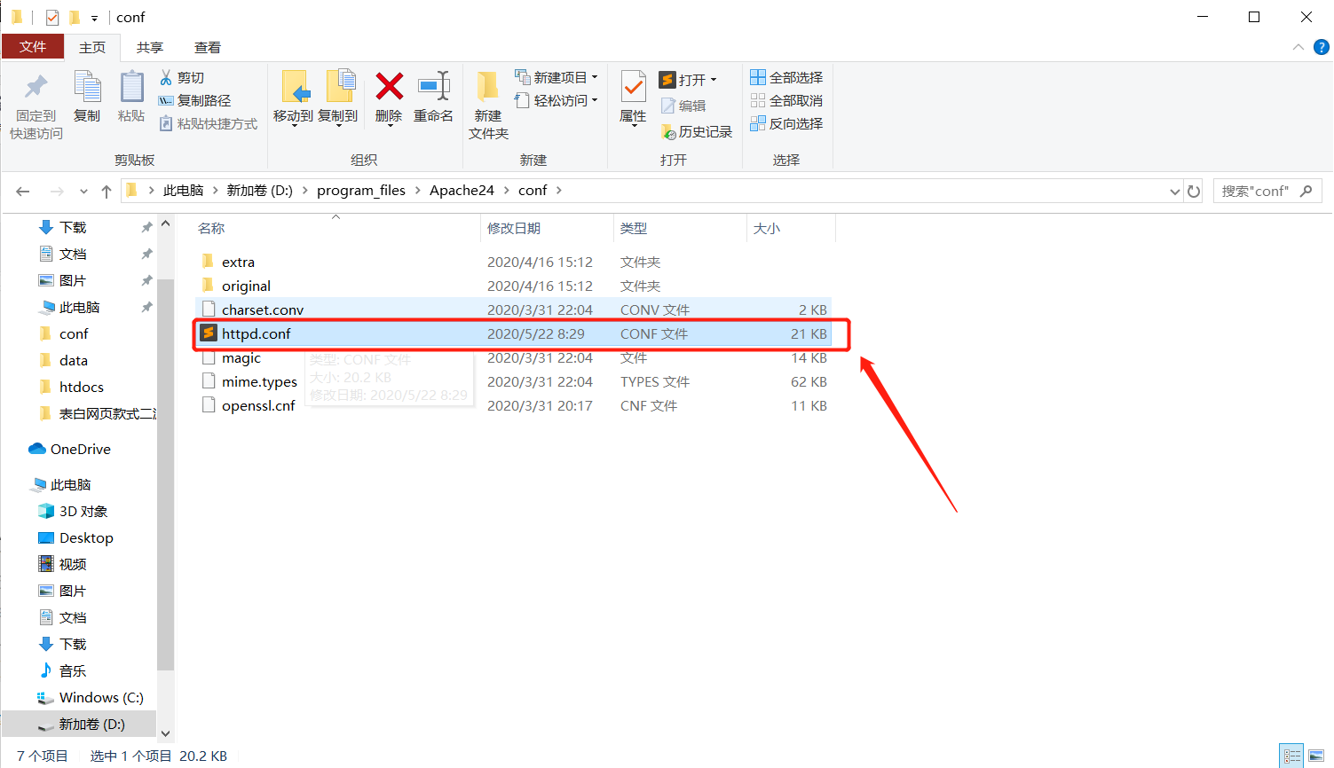Click the back navigation arrow
Viewport: 1334px width, 768px height.
click(x=22, y=190)
